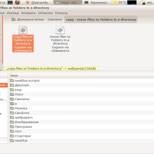Click the wallpapers row name
154x154 pixels.
[24, 117]
